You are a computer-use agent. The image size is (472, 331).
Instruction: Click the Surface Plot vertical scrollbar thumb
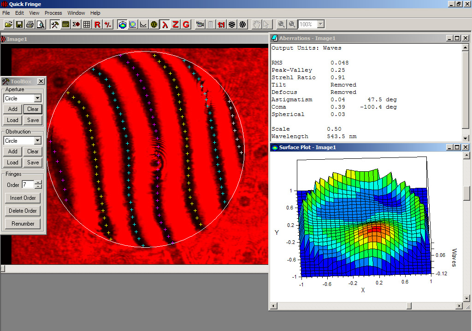(x=466, y=193)
